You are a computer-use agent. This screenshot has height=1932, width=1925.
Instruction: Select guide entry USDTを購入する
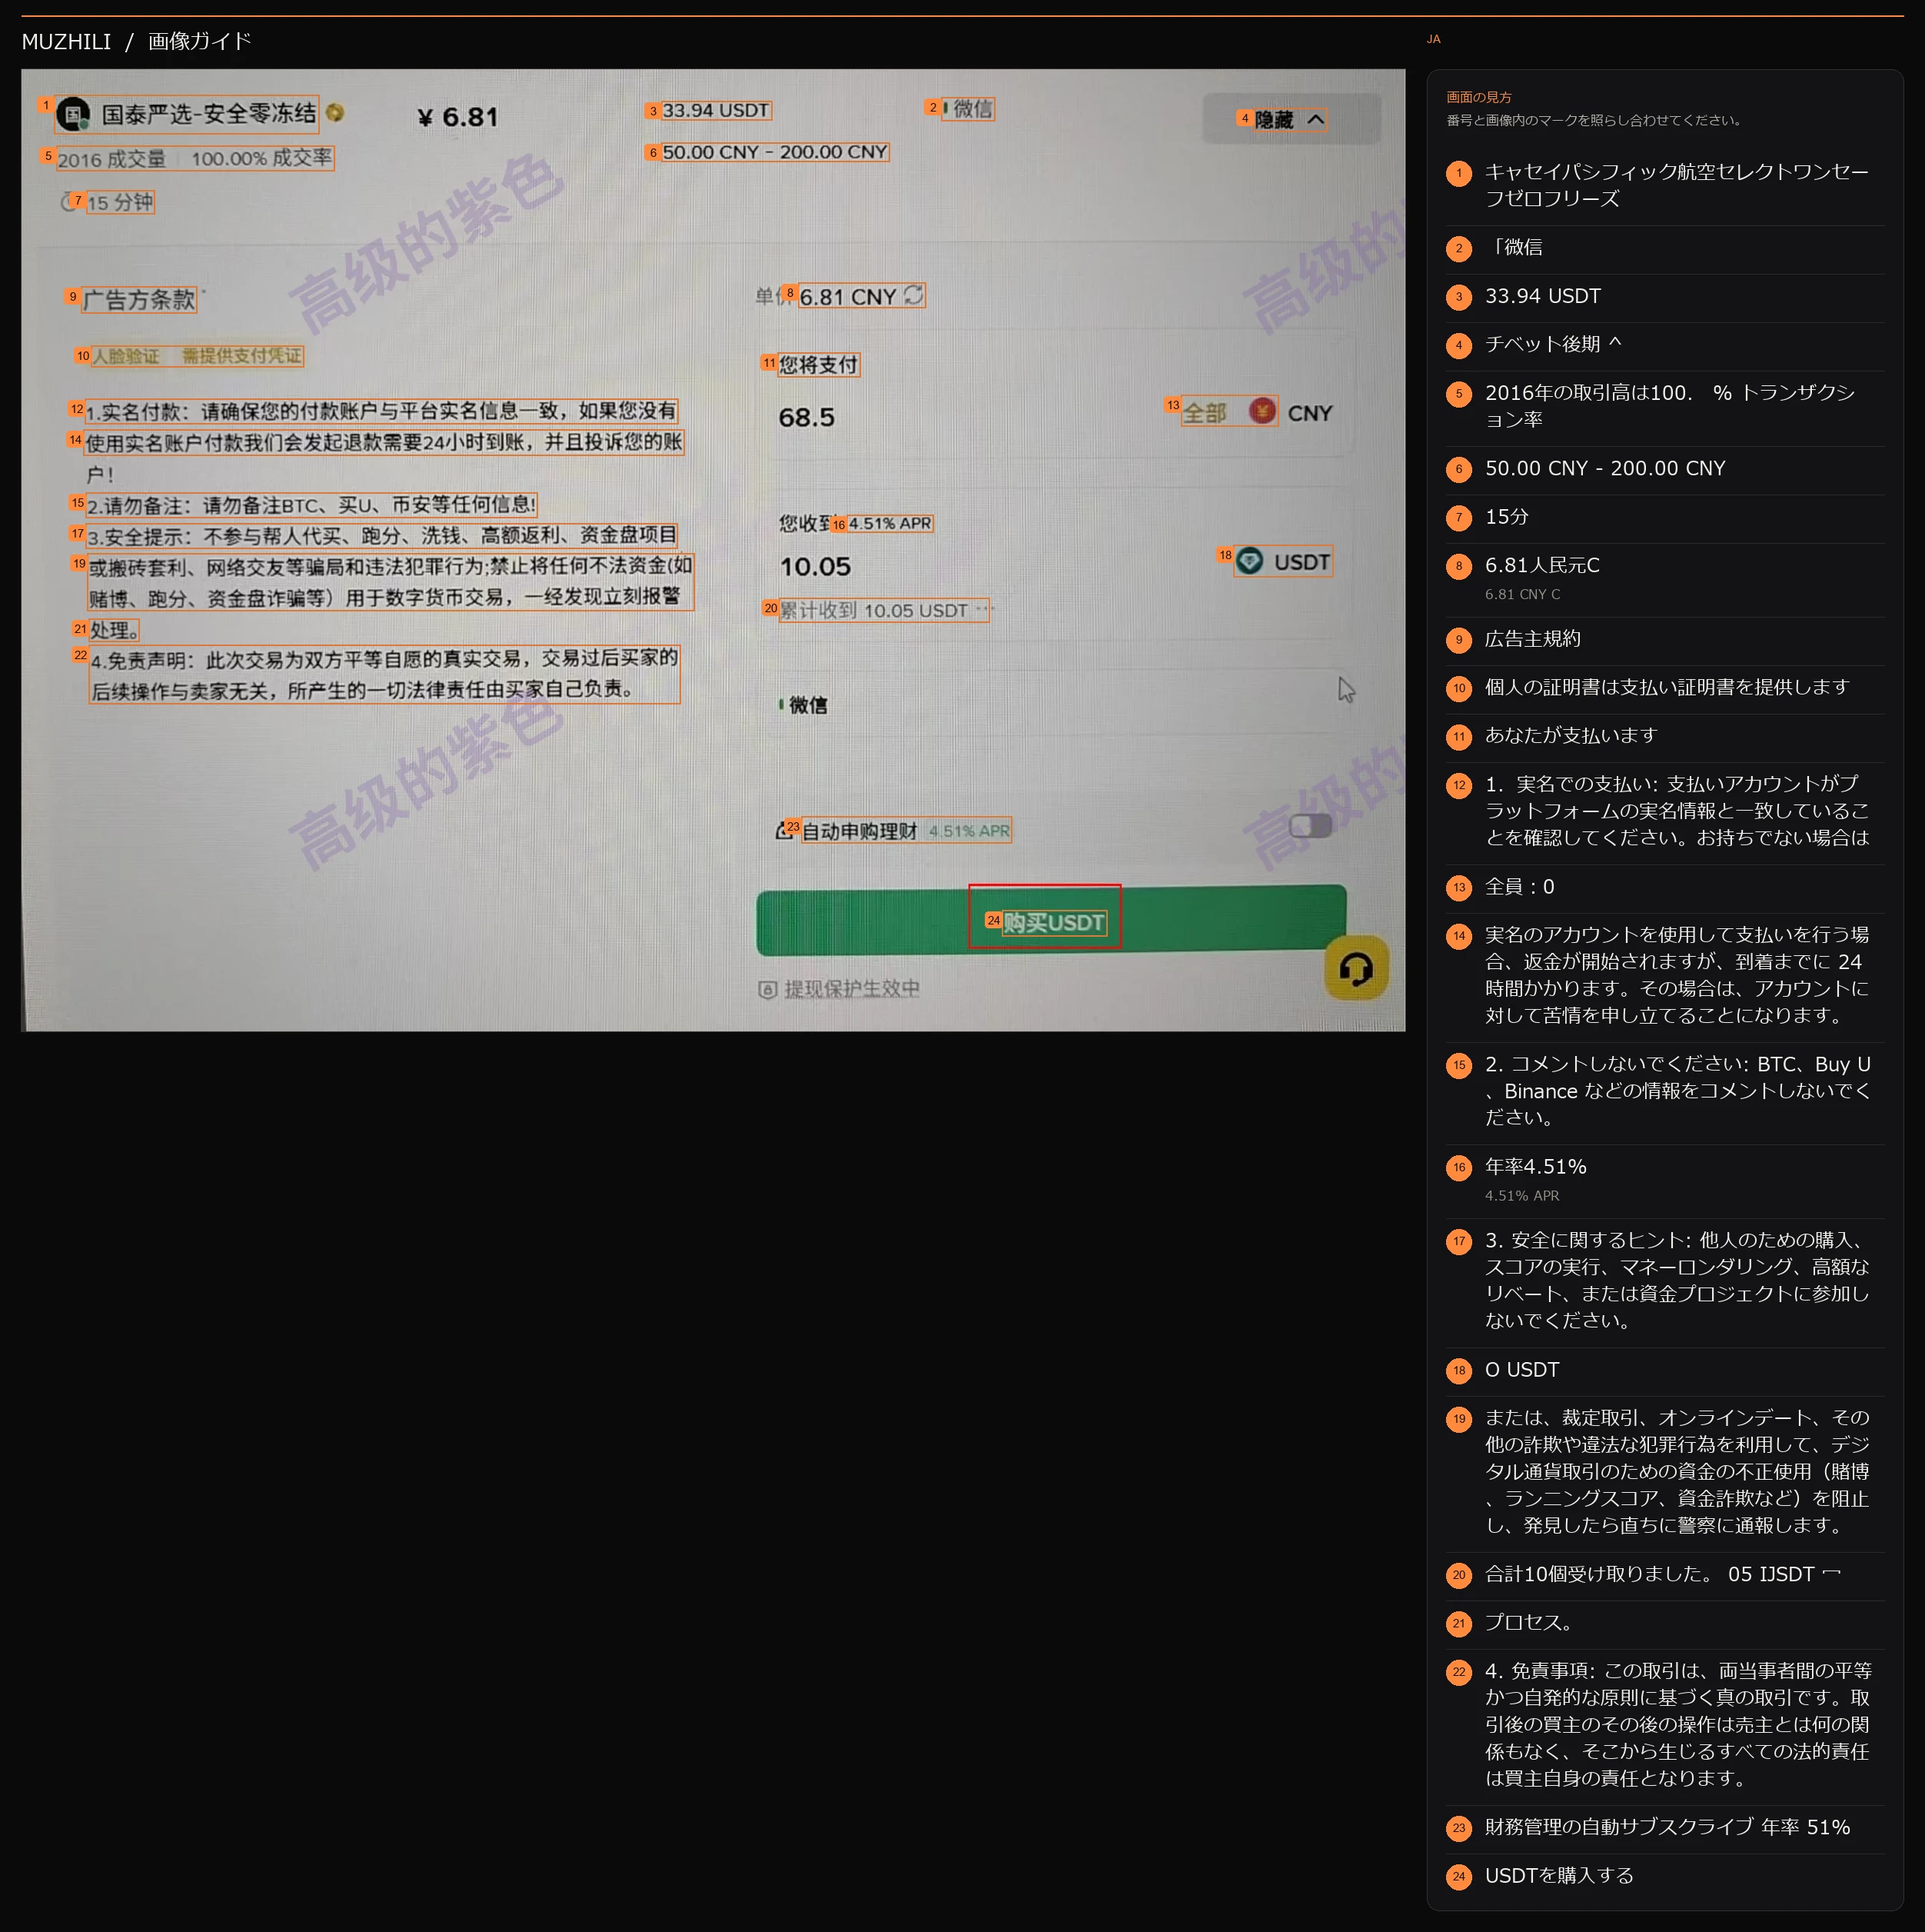tap(1664, 1876)
